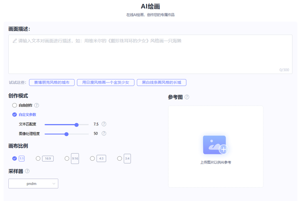The width and height of the screenshot is (302, 201).
Task: Open the pndm sampler dropdown
Action: point(33,184)
